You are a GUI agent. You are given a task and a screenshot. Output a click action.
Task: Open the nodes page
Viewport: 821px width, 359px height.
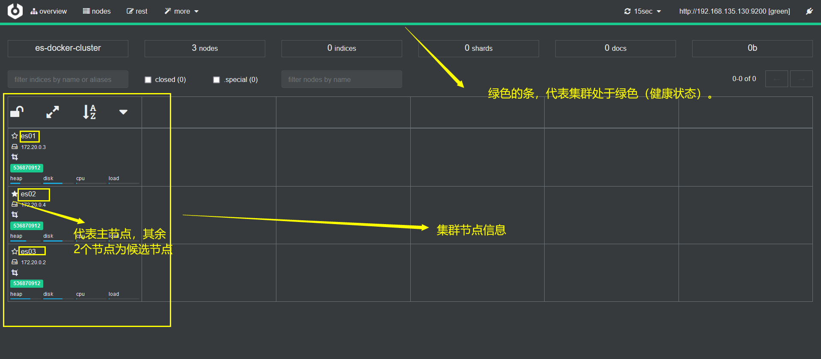click(97, 11)
